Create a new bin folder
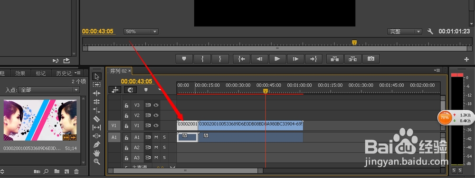The image size is (475, 178). coord(57,171)
